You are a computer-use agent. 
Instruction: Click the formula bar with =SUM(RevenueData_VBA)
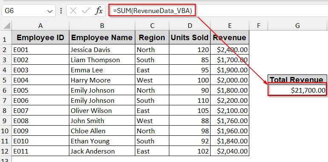click(x=218, y=11)
